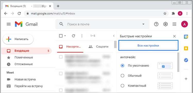This screenshot has width=193, height=93.
Task: Click the address bar URL
Action: click(53, 14)
